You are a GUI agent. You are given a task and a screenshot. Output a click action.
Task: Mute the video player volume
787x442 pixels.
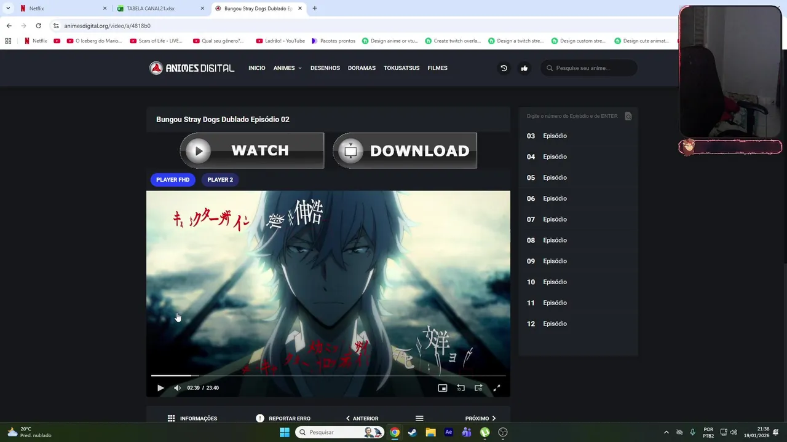click(x=177, y=388)
